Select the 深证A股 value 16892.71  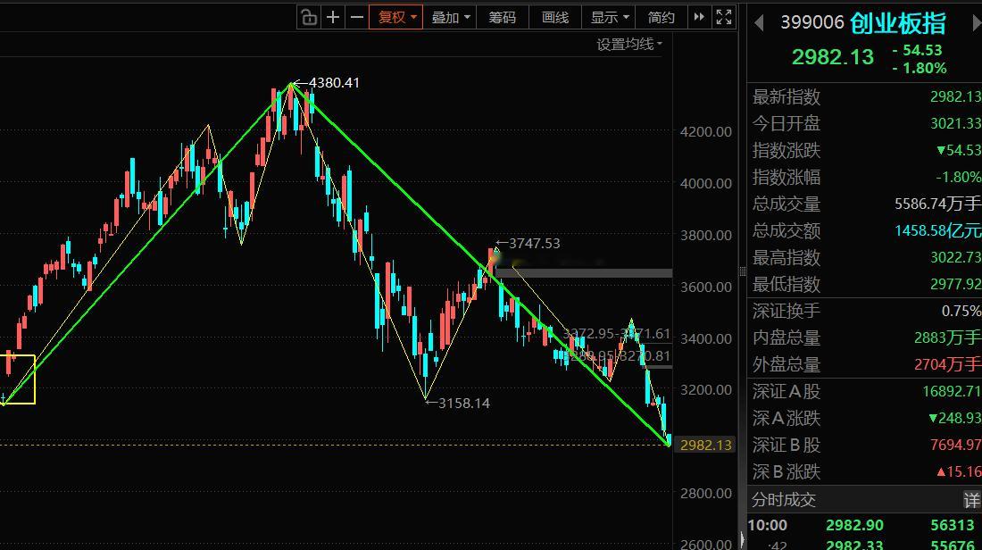tap(952, 391)
